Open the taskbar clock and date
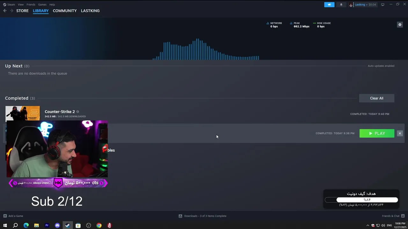This screenshot has width=408, height=229. click(400, 226)
